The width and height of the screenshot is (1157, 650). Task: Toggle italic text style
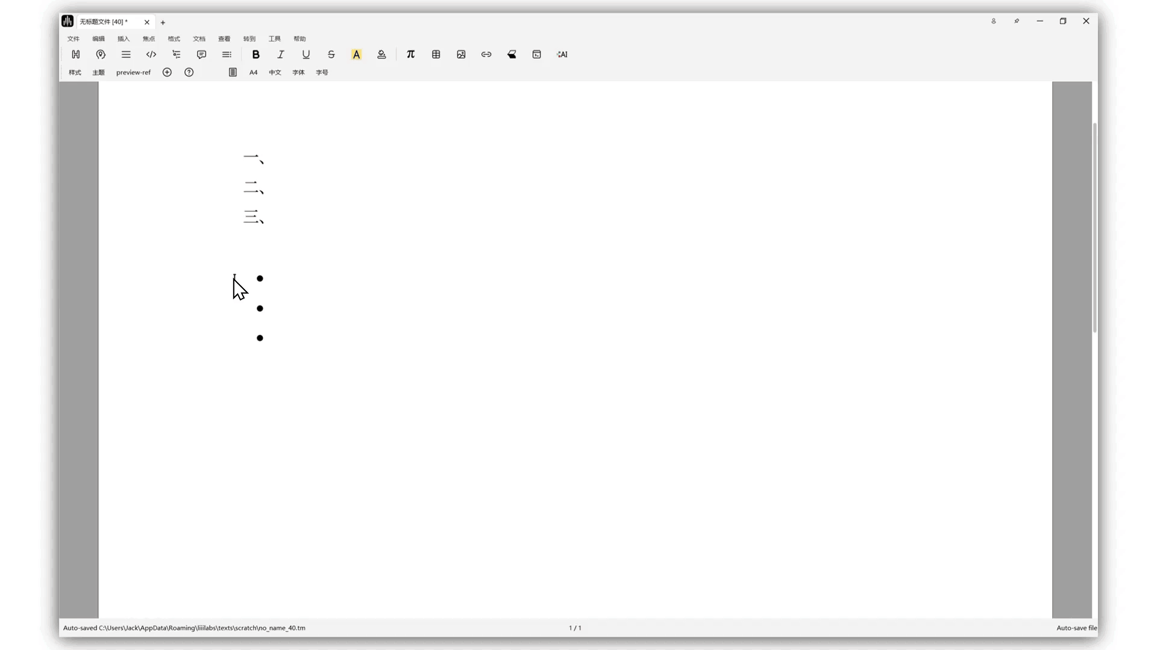(x=281, y=54)
